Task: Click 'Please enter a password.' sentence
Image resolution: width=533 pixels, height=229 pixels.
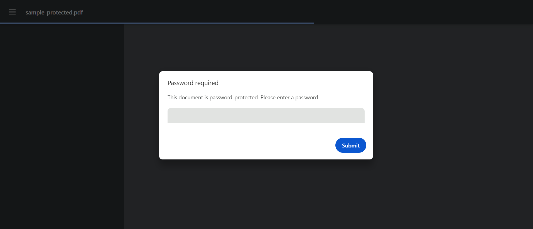Action: [290, 97]
